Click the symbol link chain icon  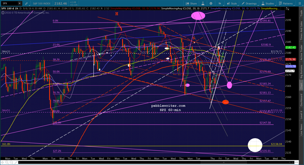26,4
